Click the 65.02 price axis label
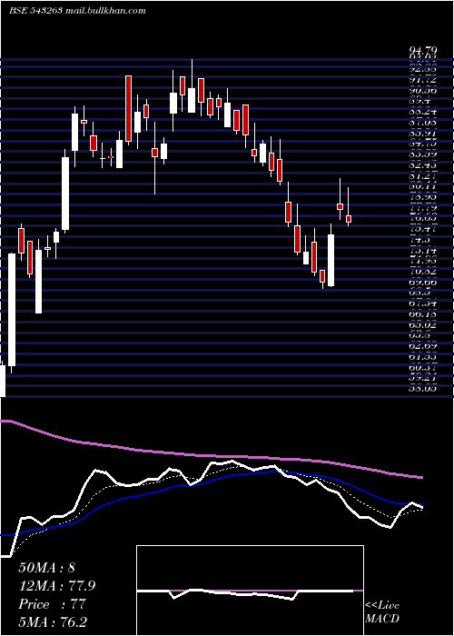The width and height of the screenshot is (454, 636). tap(423, 325)
